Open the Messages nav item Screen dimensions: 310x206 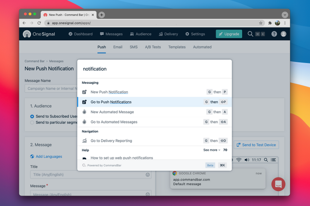tap(111, 34)
